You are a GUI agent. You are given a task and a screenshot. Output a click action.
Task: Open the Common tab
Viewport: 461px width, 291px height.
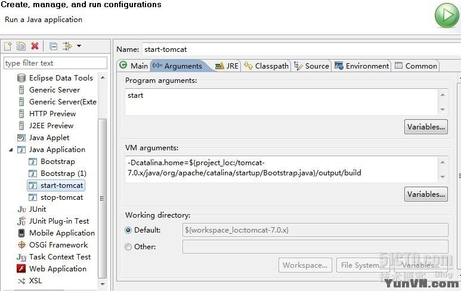point(416,66)
